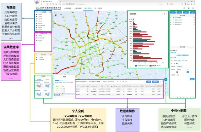Open a new browser tab with the plus icon
This screenshot has width=201, height=132.
60,1
